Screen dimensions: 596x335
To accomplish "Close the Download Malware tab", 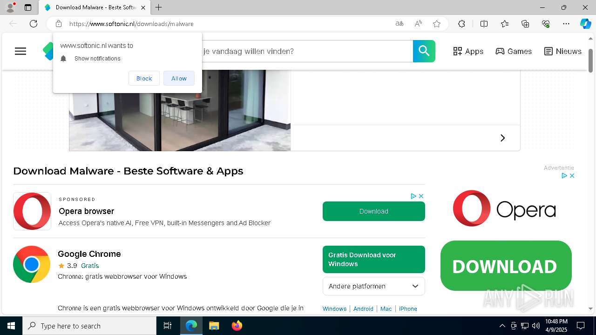I will click(143, 7).
